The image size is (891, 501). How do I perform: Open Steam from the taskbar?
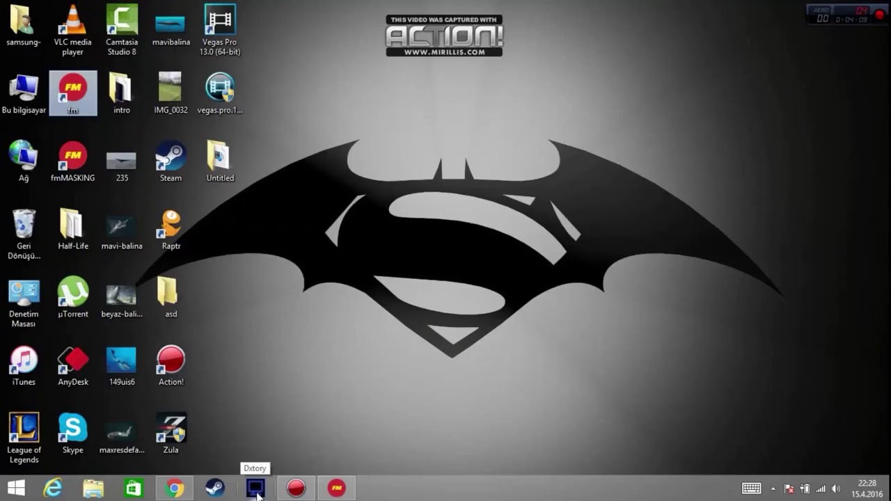215,488
